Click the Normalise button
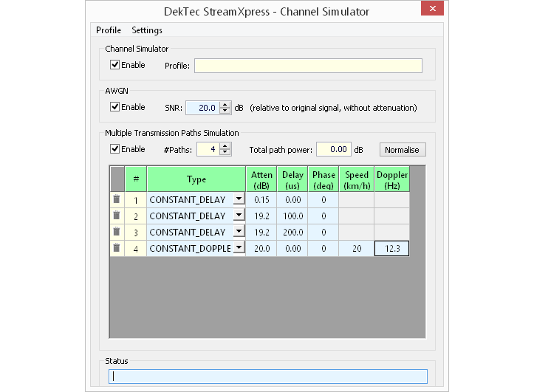Screen dimensions: 534x392 point(403,150)
